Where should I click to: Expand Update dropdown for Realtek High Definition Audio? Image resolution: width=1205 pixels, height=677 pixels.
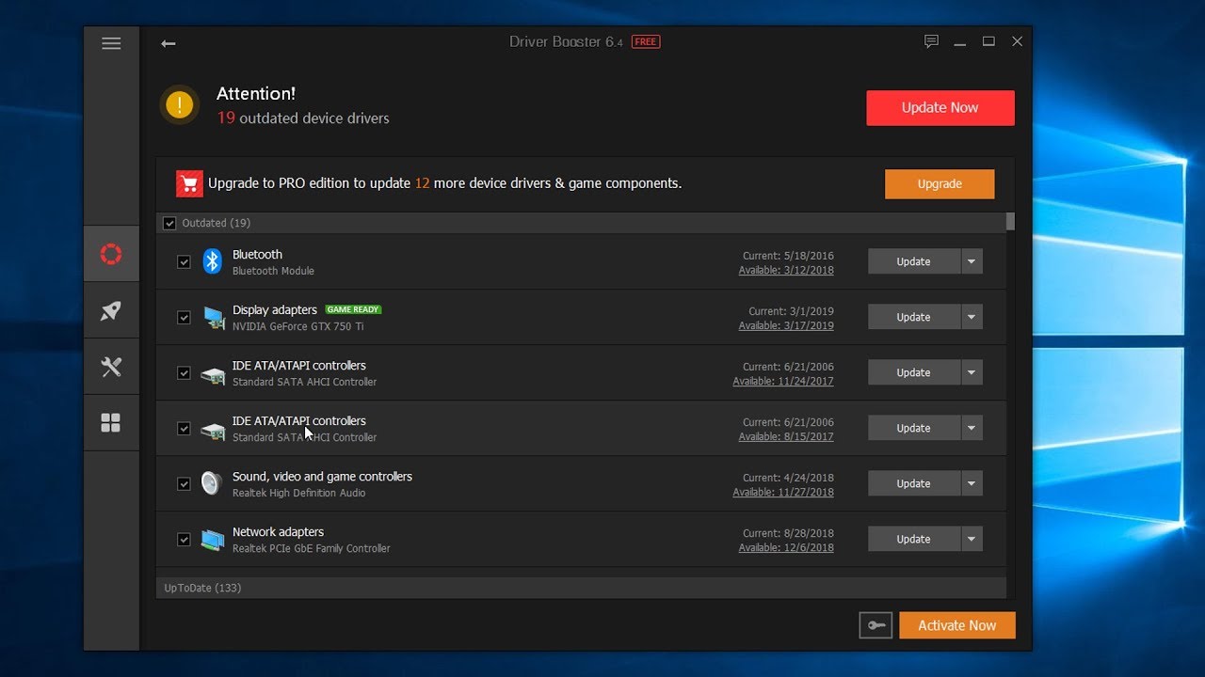point(972,483)
